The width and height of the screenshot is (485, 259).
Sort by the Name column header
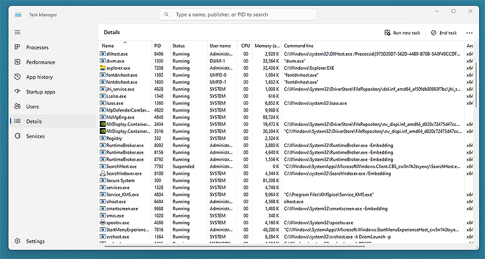[125, 46]
